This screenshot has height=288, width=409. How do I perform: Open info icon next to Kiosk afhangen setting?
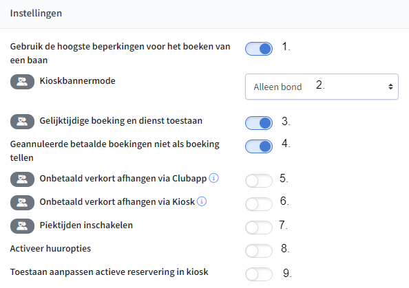[202, 201]
